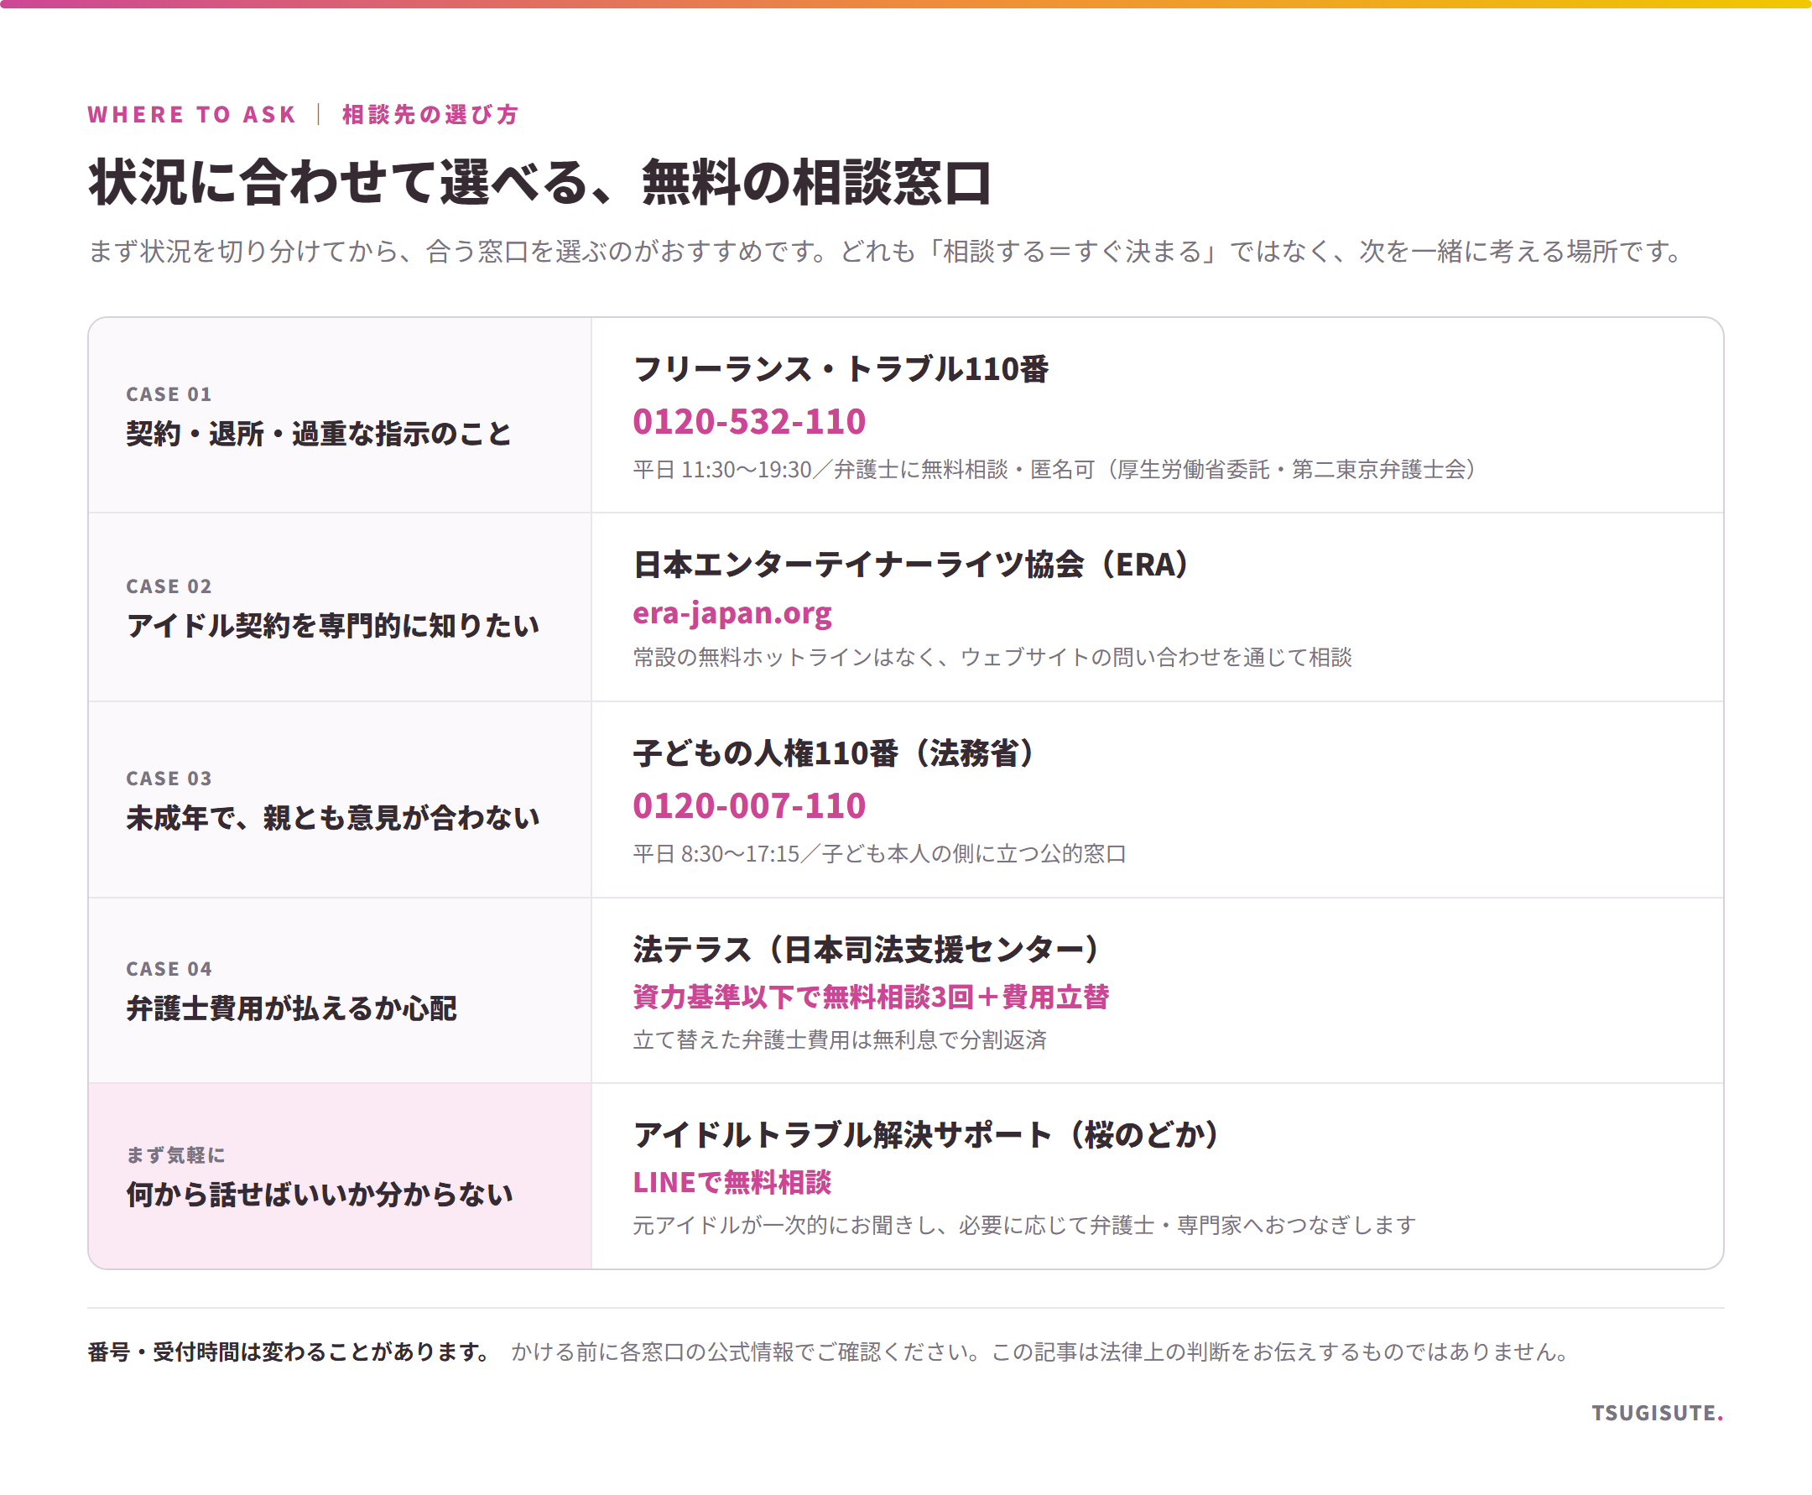The image size is (1812, 1495).
Task: Click the 'CASE 03' label
Action: point(169,779)
